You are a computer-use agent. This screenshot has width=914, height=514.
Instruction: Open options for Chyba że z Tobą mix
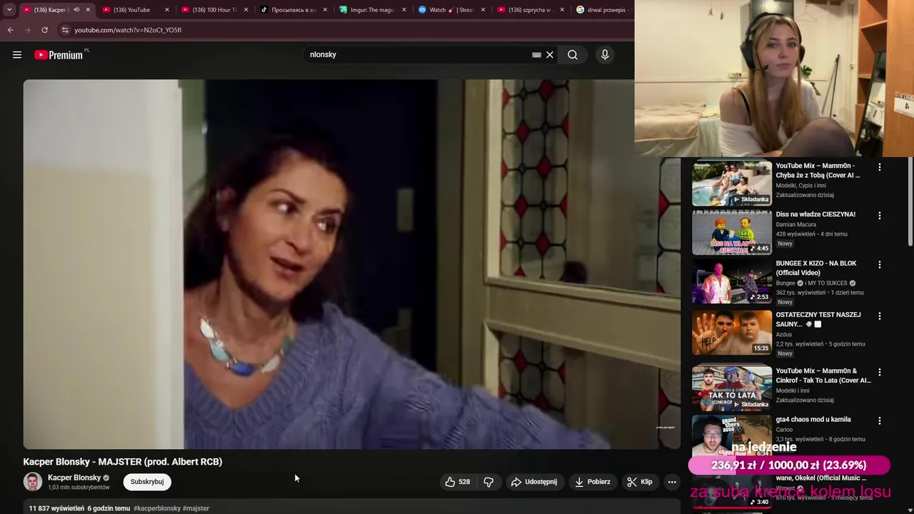[880, 167]
